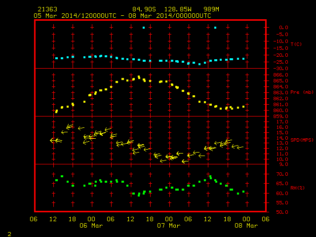
Task: Click the cyan outlier point near 14 UTC 07 Mar
Action: [215, 28]
